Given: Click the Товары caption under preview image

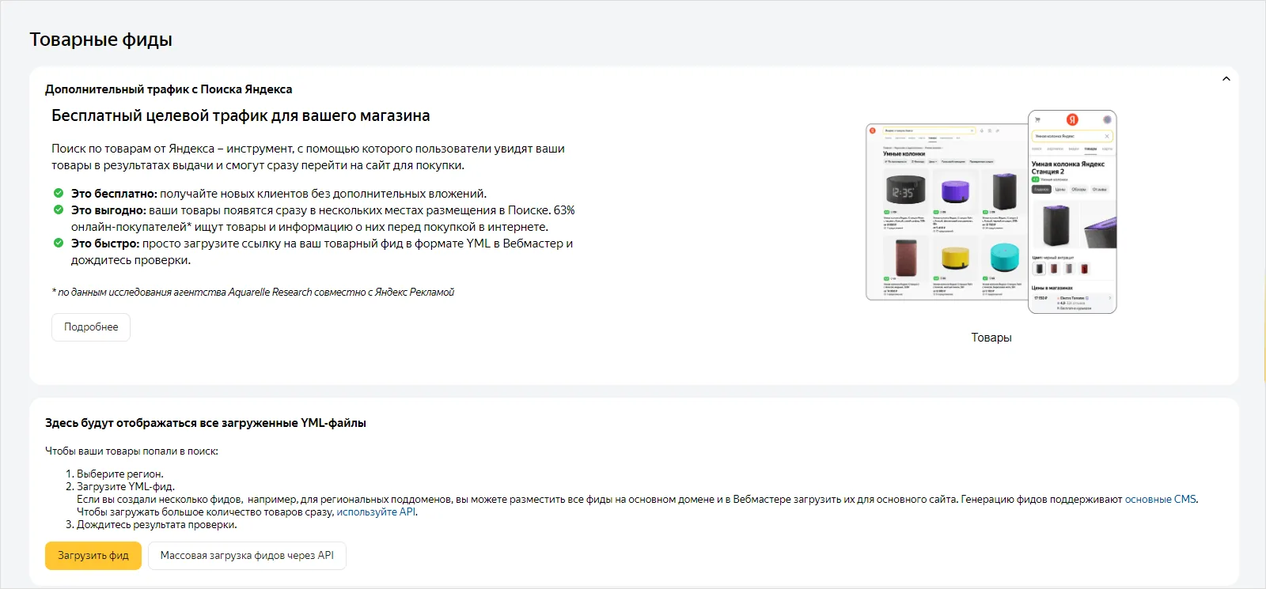Looking at the screenshot, I should point(991,338).
